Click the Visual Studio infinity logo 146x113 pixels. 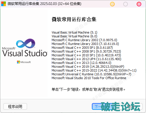tap(25, 44)
